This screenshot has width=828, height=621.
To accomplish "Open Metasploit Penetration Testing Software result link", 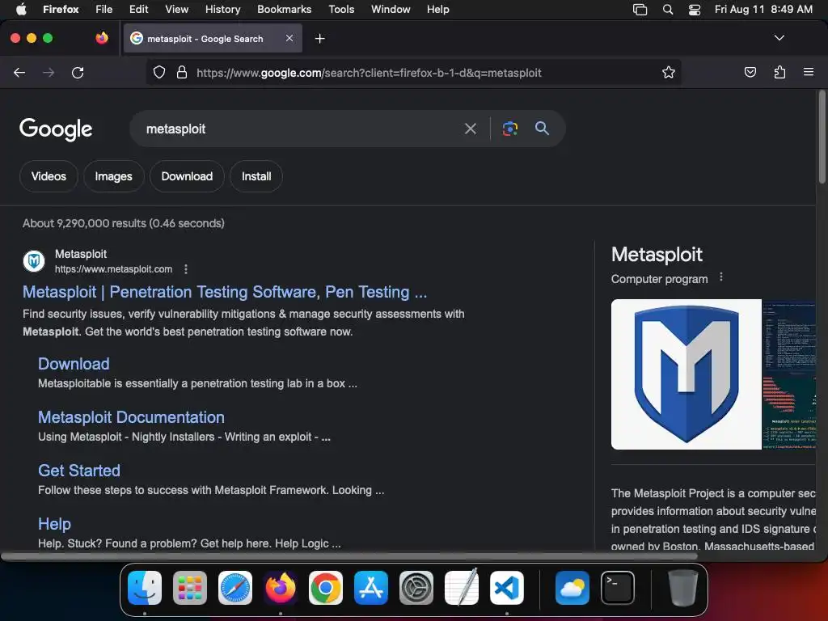I will (225, 292).
